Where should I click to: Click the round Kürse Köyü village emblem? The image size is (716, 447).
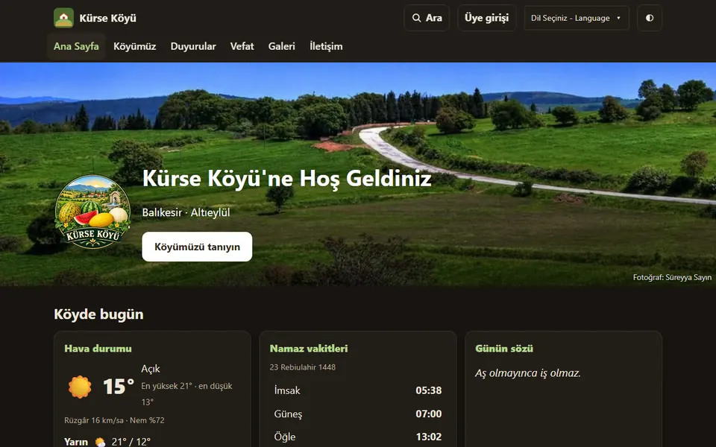click(92, 211)
